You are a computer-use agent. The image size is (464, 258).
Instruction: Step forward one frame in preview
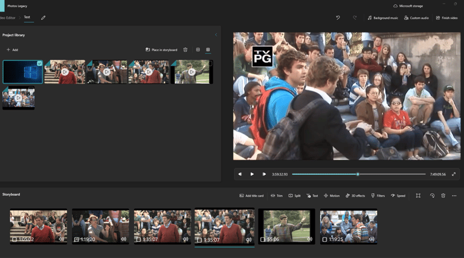(x=264, y=174)
